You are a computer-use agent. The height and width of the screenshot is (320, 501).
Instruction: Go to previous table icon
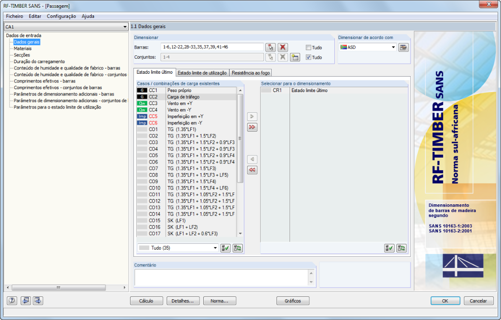[26, 301]
